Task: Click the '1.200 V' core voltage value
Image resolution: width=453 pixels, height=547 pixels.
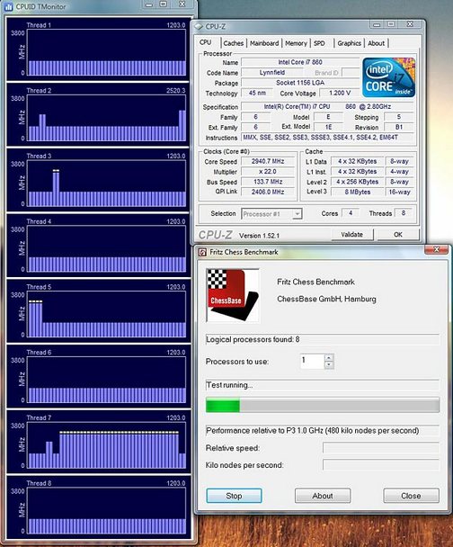Action: (340, 94)
